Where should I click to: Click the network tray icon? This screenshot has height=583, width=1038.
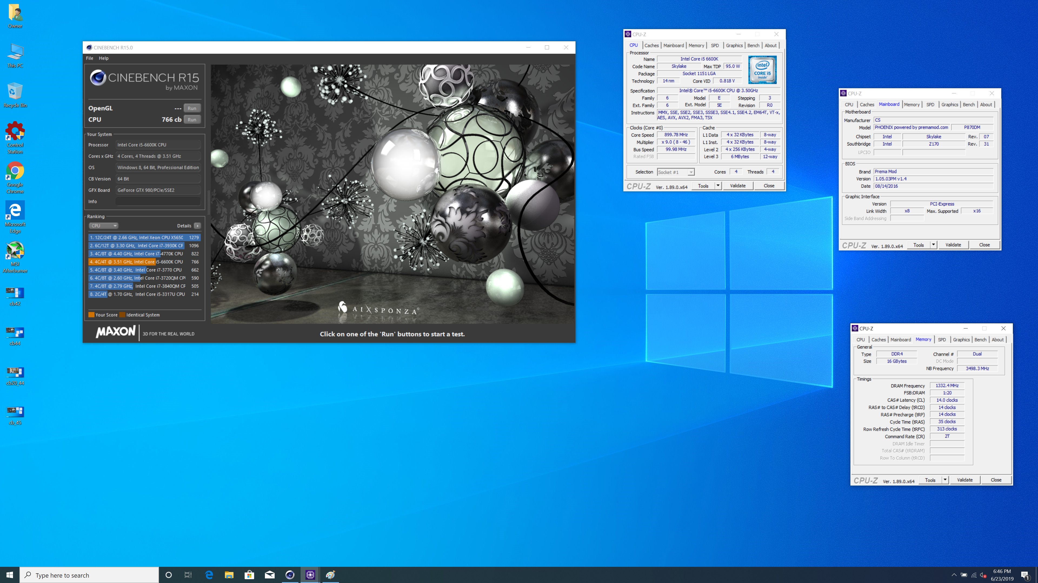click(x=973, y=575)
